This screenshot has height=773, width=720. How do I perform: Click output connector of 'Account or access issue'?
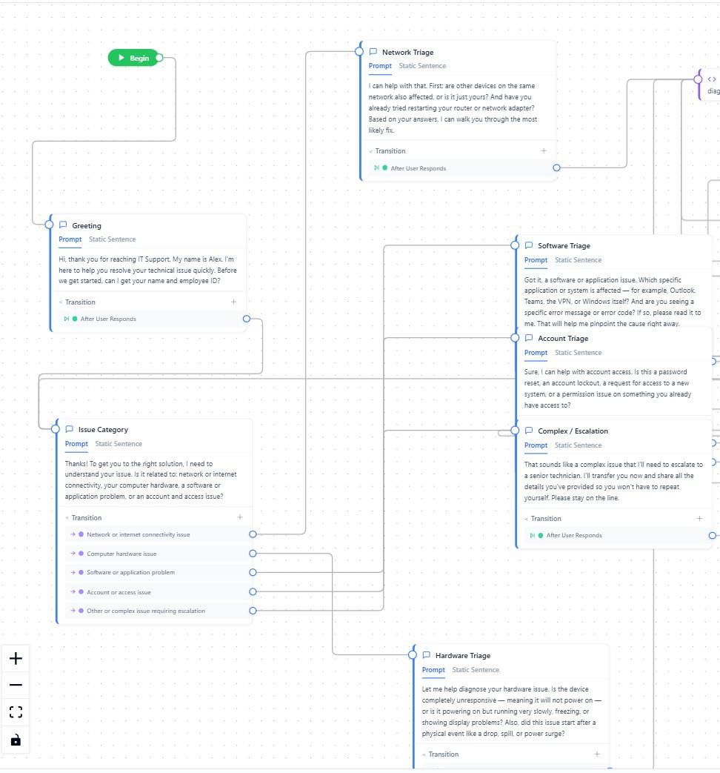(253, 591)
